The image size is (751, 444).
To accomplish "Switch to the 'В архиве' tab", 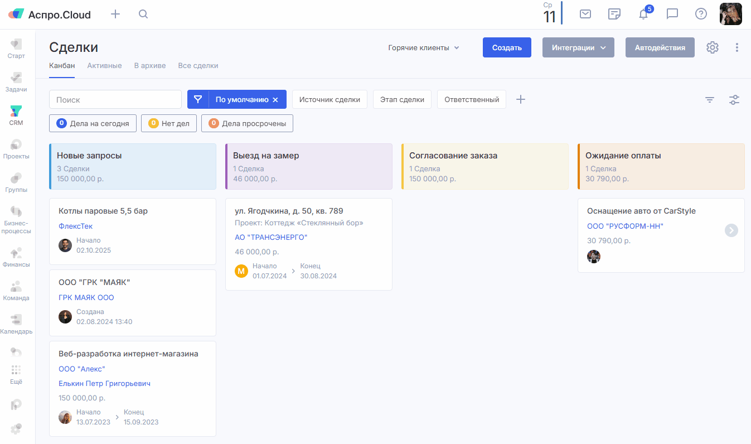I will tap(150, 66).
